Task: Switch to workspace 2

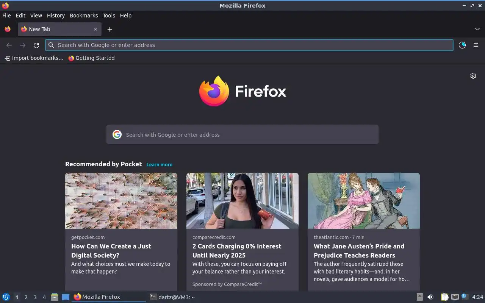Action: (x=26, y=297)
